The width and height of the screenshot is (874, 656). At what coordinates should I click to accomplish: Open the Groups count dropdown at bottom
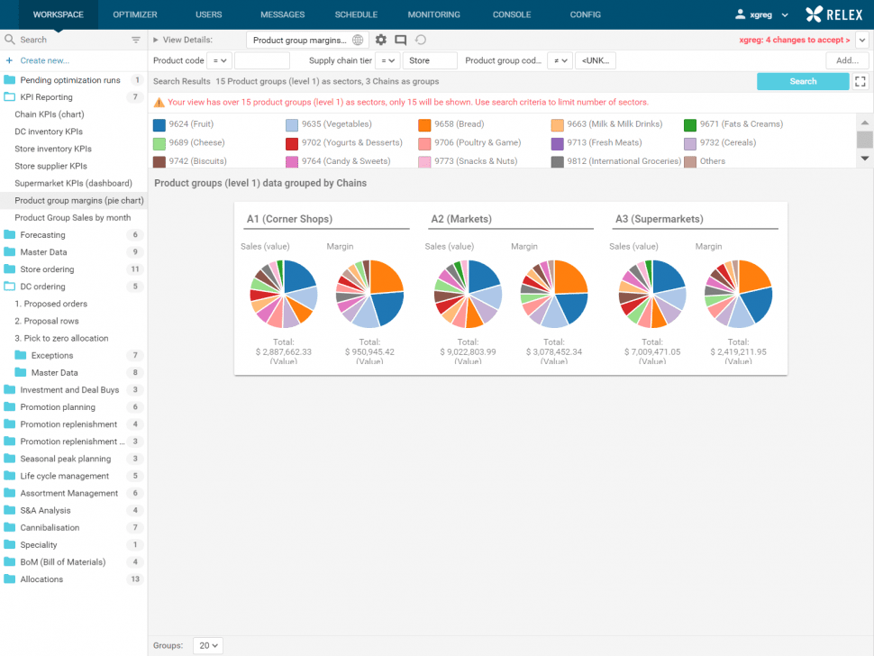(207, 645)
